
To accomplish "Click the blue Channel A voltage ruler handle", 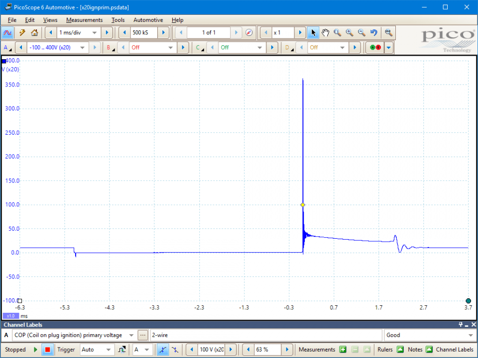I will point(3,61).
